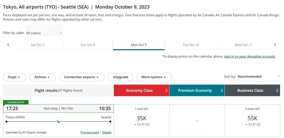Open the Airlines filter dropdown
284x138 pixels.
42,77
